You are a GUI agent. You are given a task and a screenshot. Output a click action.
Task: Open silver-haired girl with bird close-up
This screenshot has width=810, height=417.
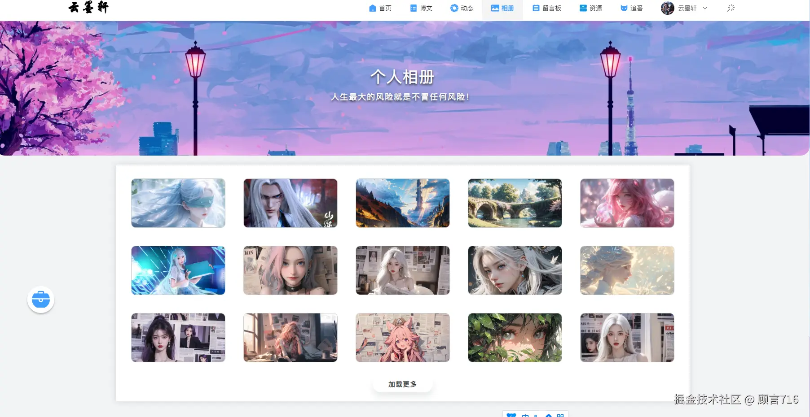pos(515,270)
